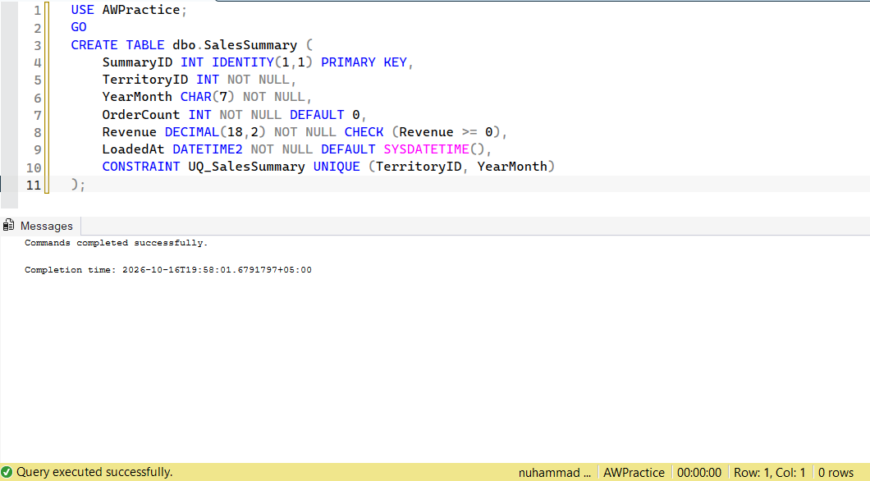
Task: Click the GO keyword on line 2
Action: [x=79, y=27]
